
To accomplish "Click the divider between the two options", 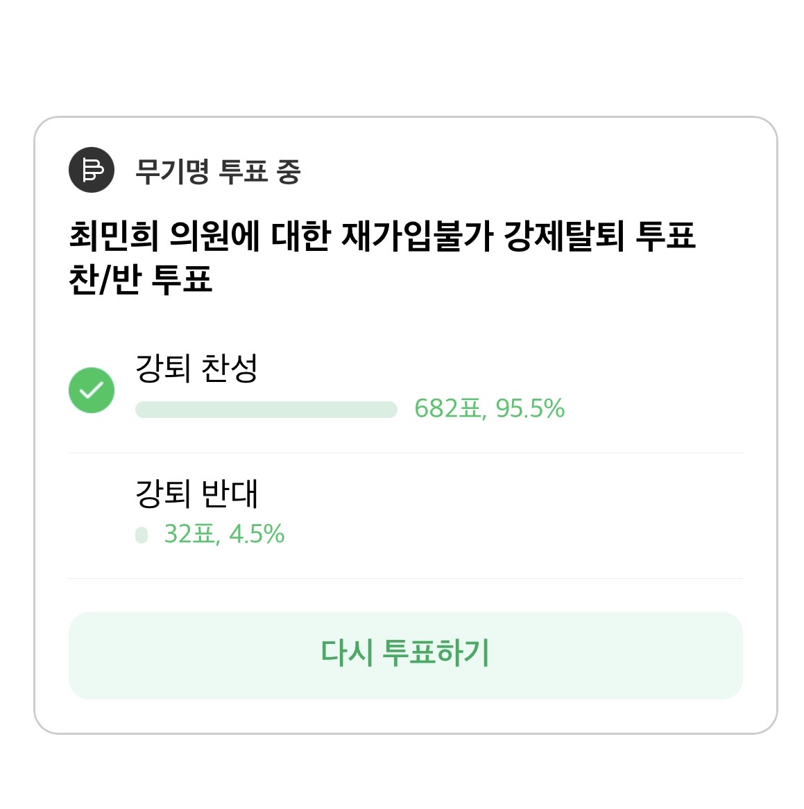I will (x=406, y=453).
